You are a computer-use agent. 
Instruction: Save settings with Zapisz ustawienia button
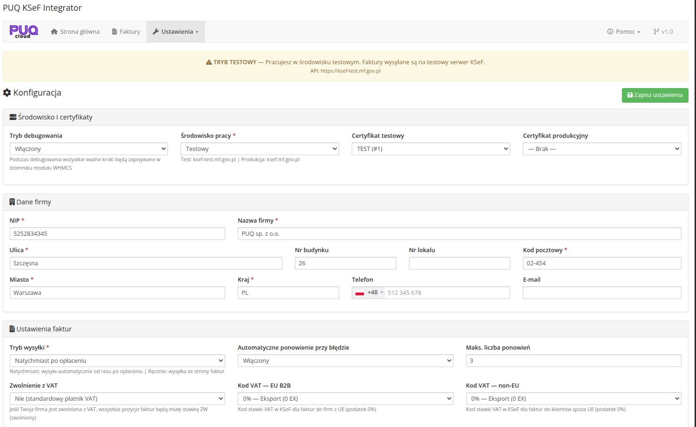[x=655, y=95]
